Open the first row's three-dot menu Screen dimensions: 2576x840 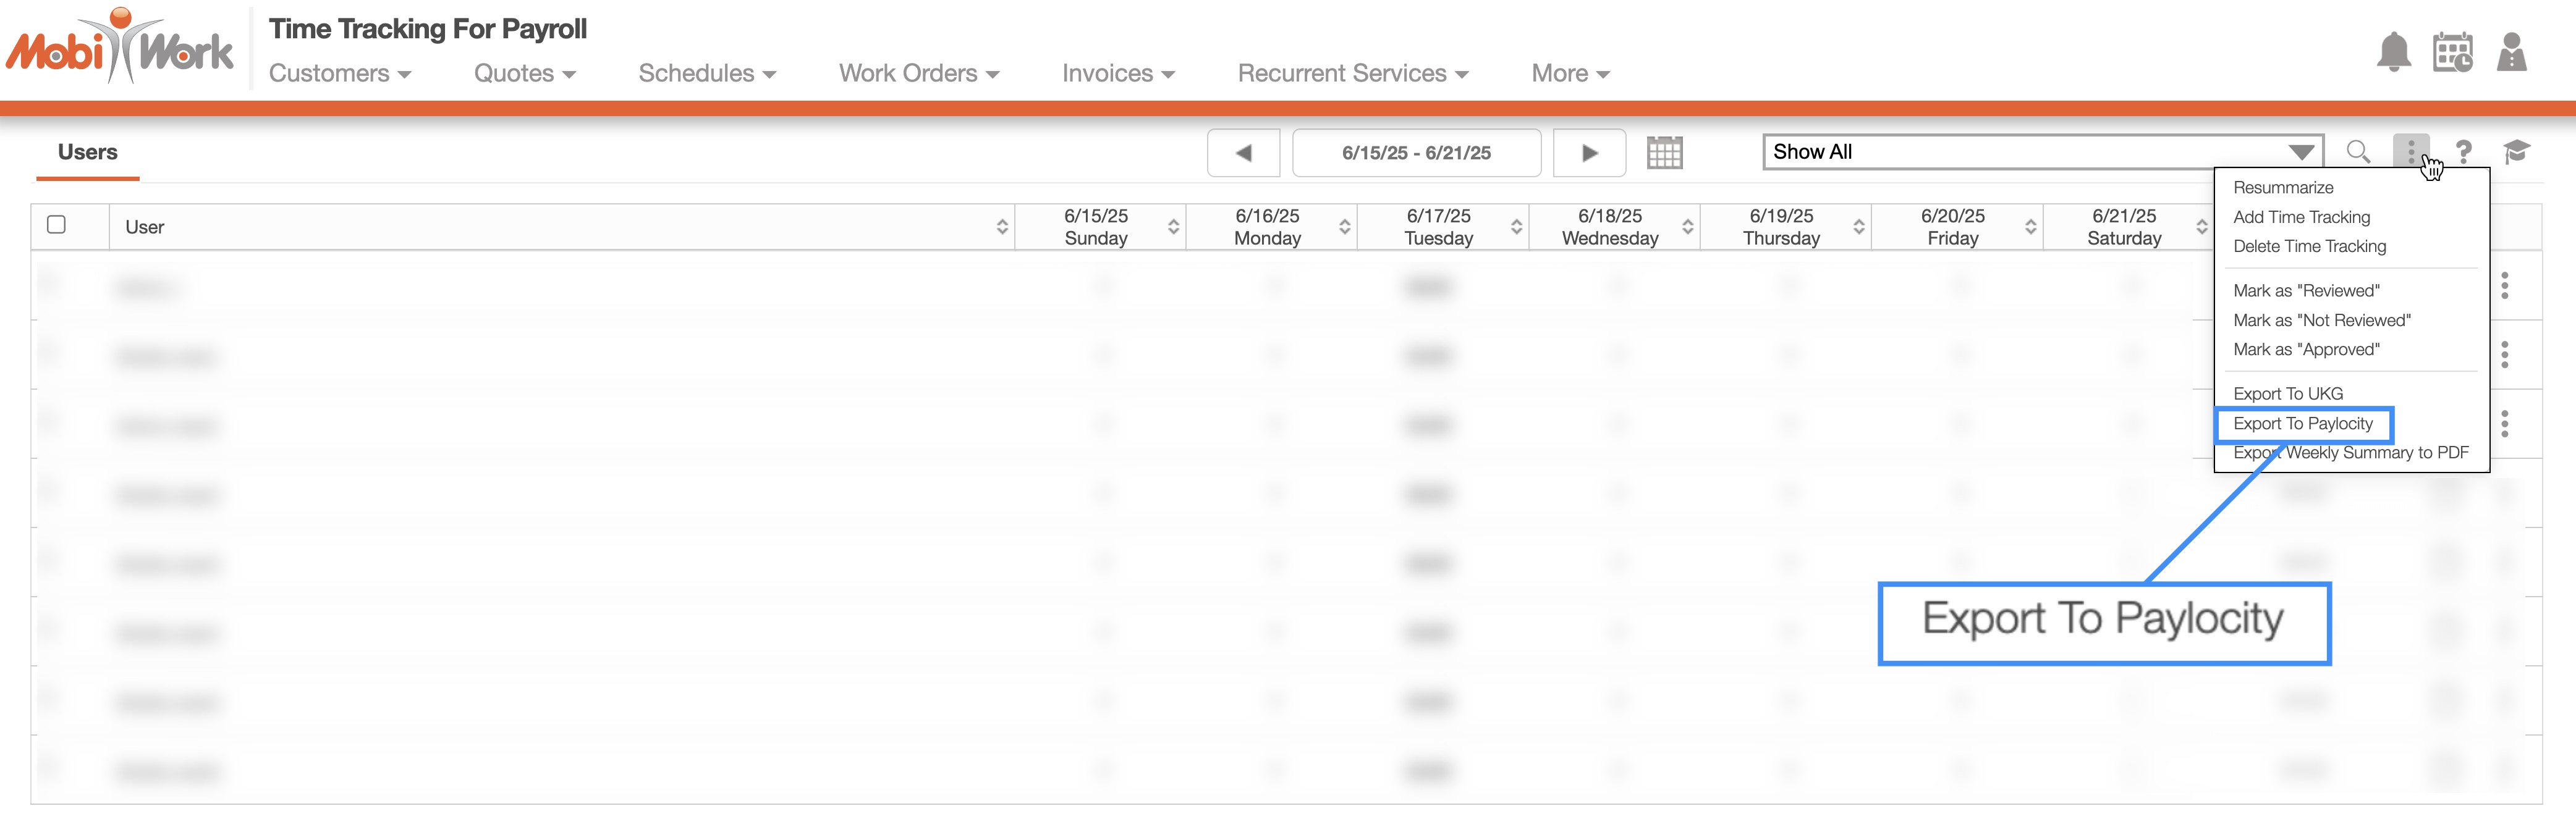click(2504, 285)
